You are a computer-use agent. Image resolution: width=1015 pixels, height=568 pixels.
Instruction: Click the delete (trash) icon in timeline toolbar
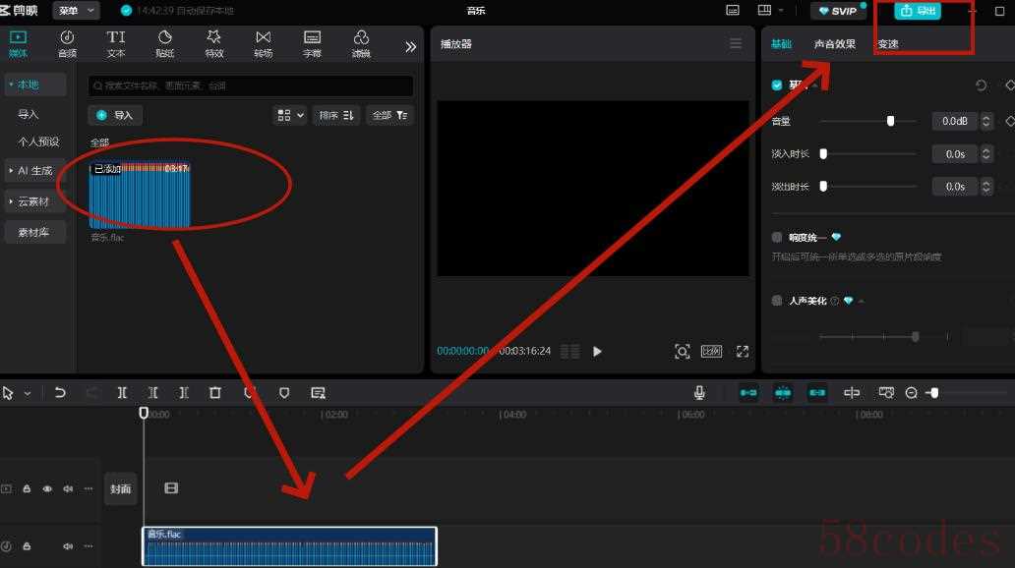(x=214, y=392)
